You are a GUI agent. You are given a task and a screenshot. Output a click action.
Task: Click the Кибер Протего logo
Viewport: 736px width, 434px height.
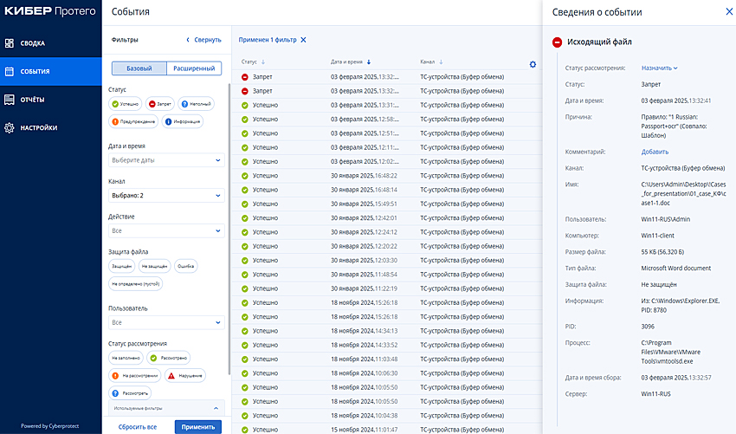50,11
